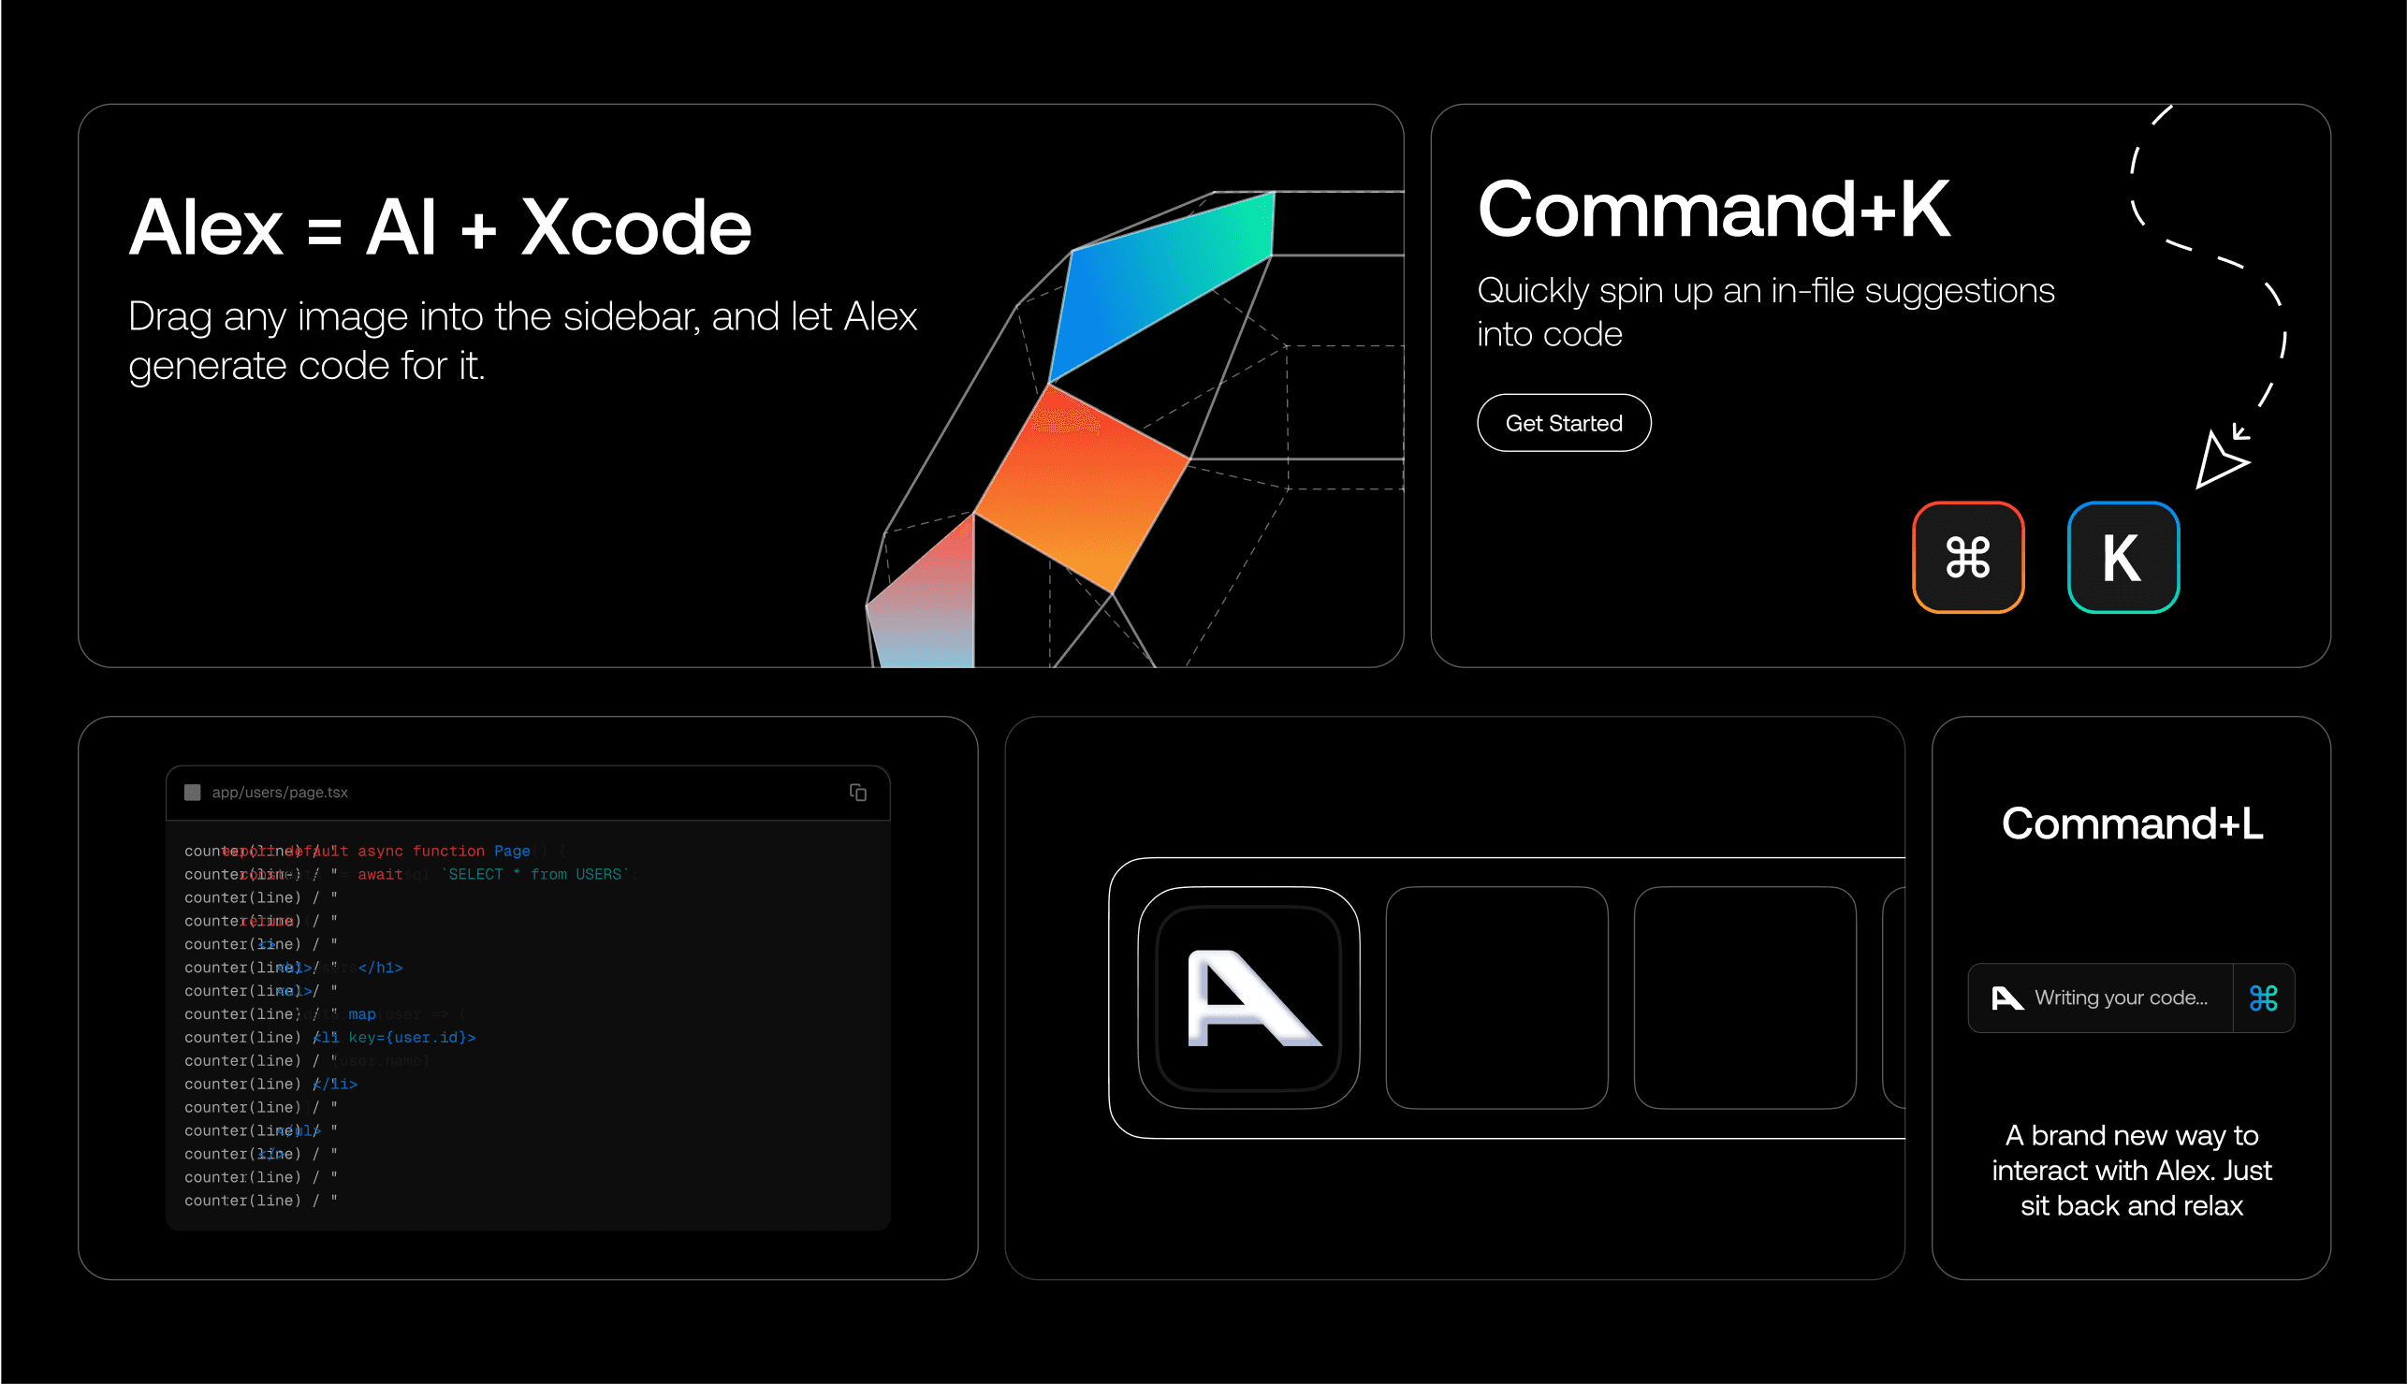This screenshot has height=1384, width=2407.
Task: Click the Get Started button
Action: [x=1563, y=423]
